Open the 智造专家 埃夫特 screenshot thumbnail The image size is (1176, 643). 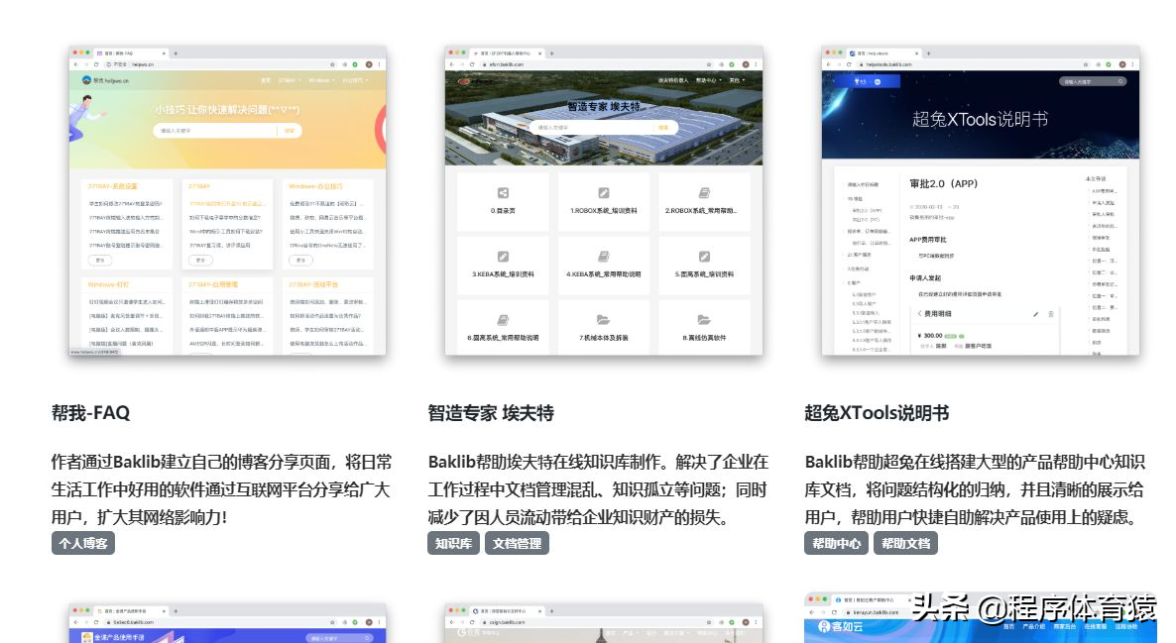[604, 200]
